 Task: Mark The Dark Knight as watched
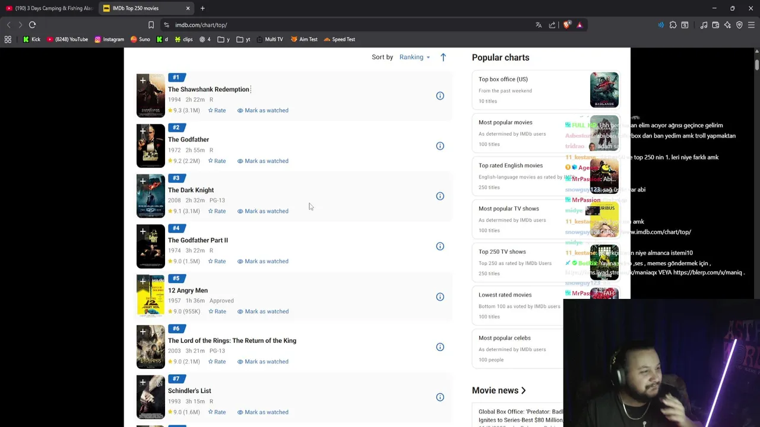[263, 211]
